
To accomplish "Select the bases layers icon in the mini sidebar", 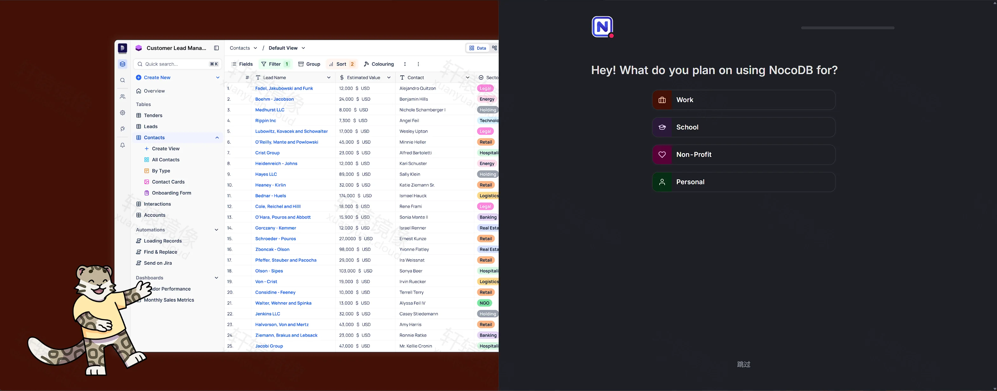I will (122, 64).
